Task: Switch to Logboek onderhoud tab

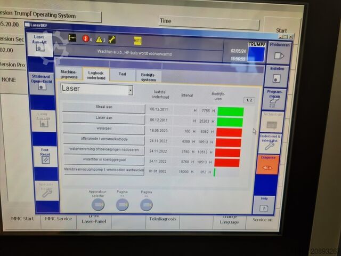Action: point(96,75)
